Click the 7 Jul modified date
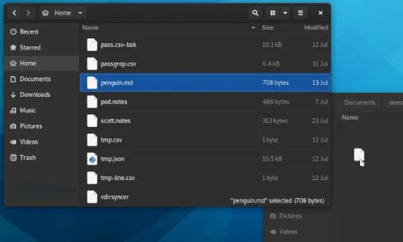403x242 pixels. point(322,102)
